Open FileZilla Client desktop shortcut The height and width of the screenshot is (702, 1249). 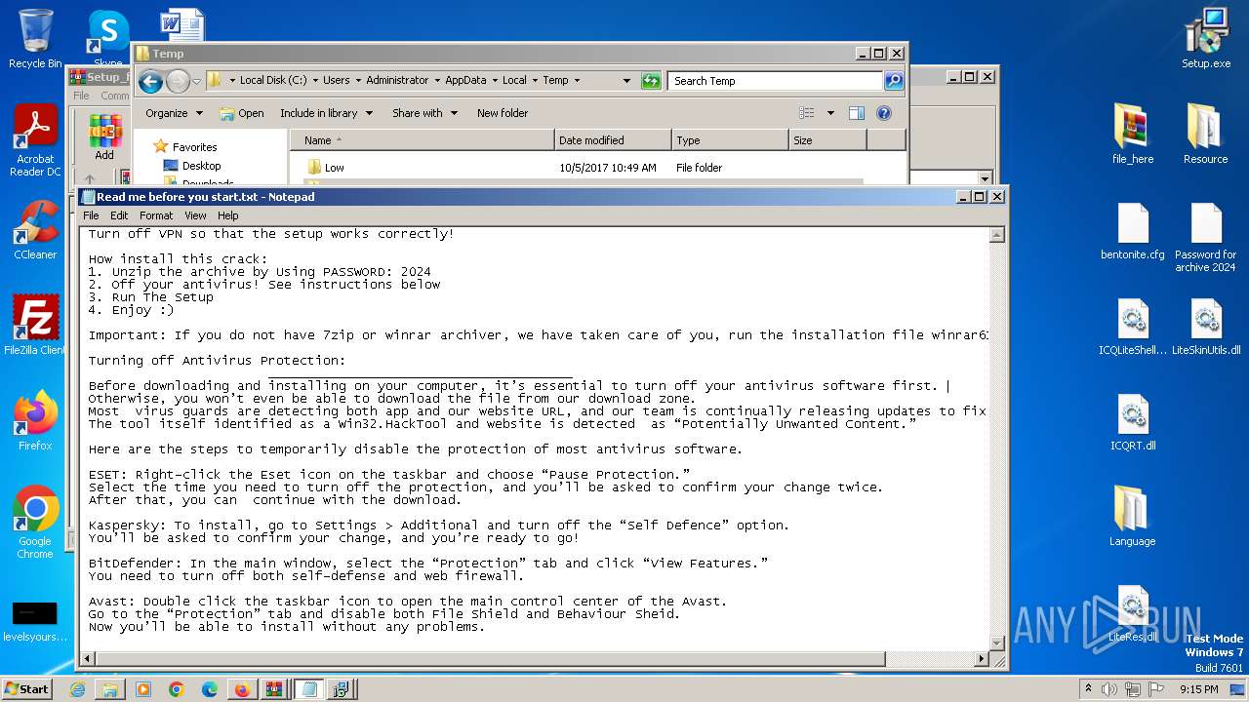[35, 326]
